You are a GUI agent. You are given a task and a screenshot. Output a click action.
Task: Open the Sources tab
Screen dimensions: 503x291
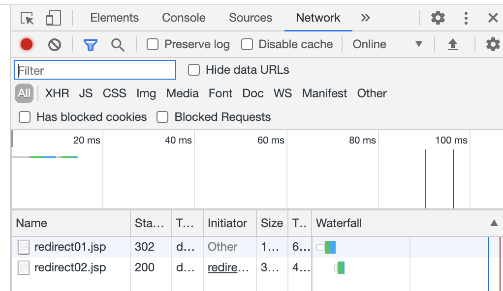pos(250,18)
